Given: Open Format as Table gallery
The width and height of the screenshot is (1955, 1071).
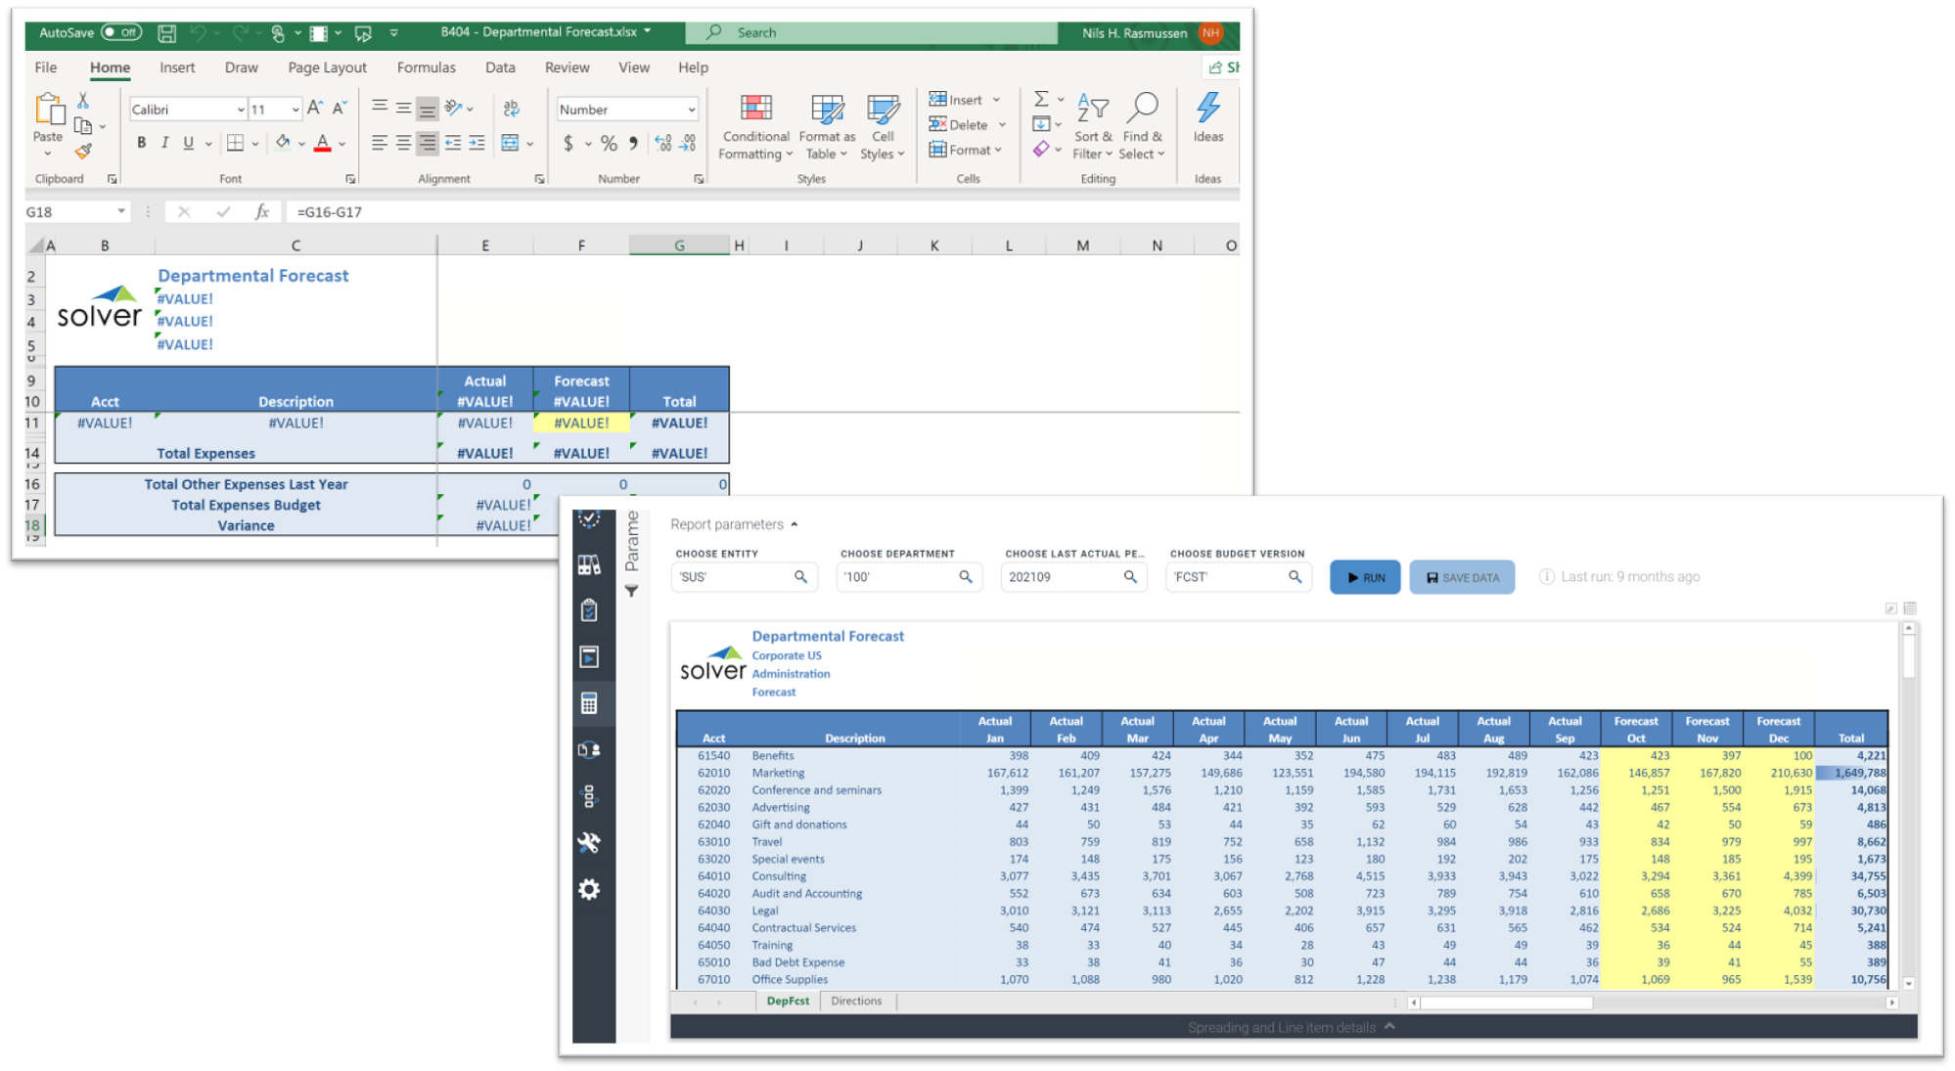Looking at the screenshot, I should 827,108.
